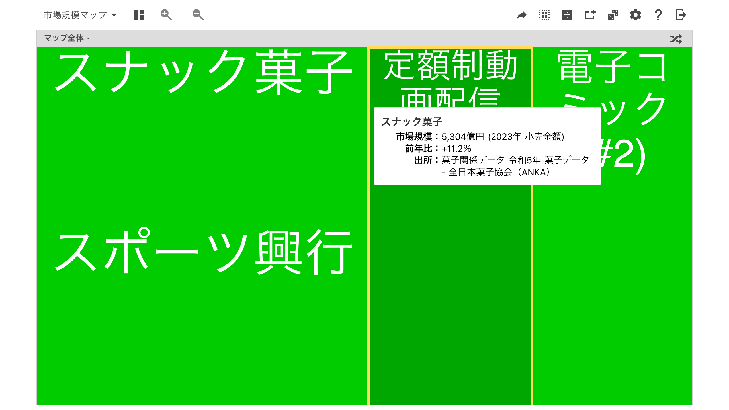Click the treemap layout icon
729x410 pixels.
pos(139,15)
